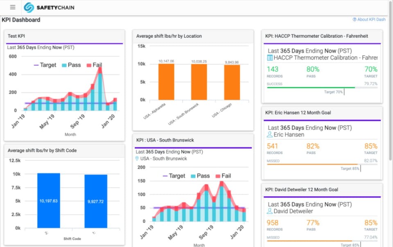Image resolution: width=393 pixels, height=247 pixels.
Task: Click the user icon next to David Detweiler
Action: point(270,211)
